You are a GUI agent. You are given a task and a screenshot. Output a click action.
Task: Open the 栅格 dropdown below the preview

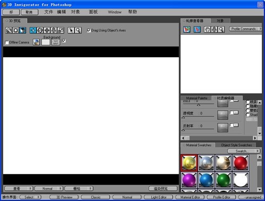point(79,188)
